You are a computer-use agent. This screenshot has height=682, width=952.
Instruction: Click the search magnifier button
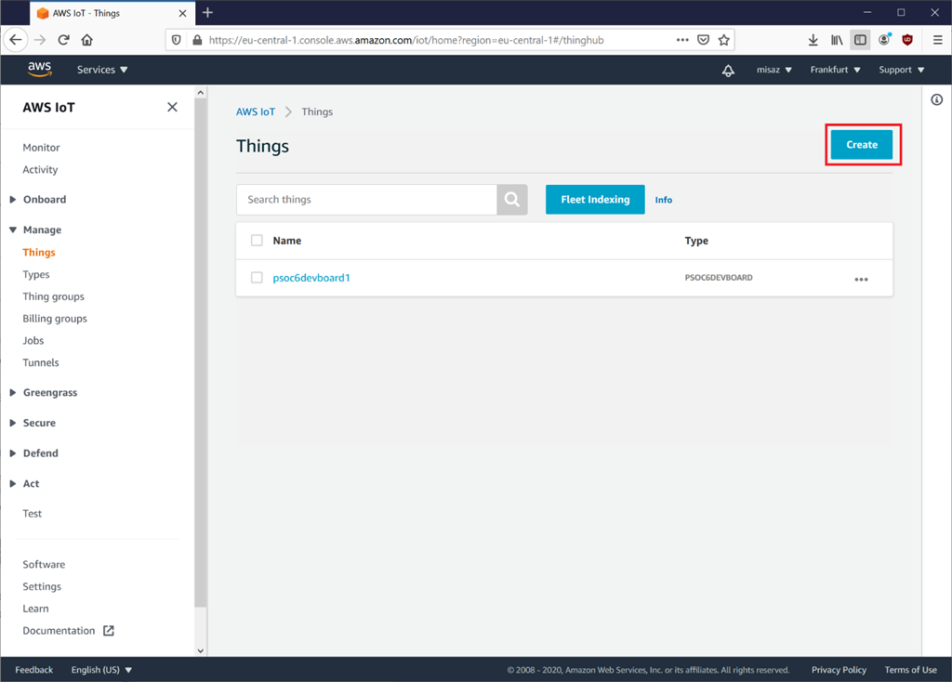point(512,200)
